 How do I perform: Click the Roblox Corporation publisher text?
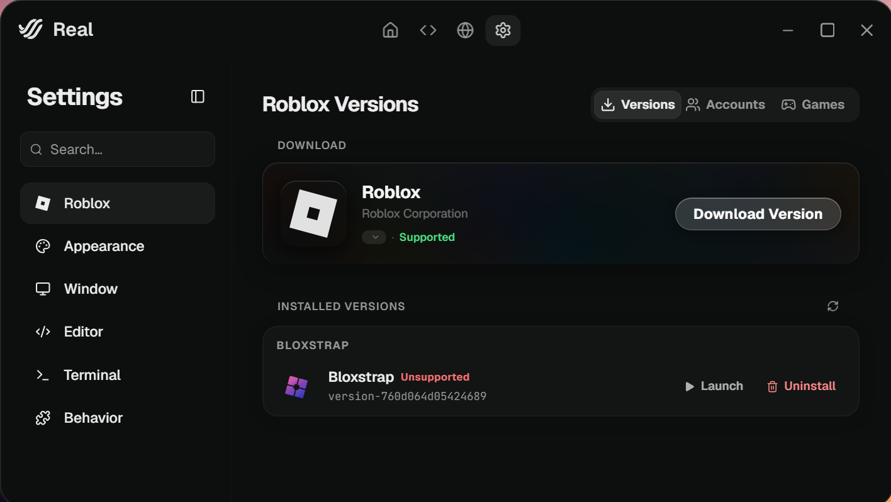[x=415, y=213]
